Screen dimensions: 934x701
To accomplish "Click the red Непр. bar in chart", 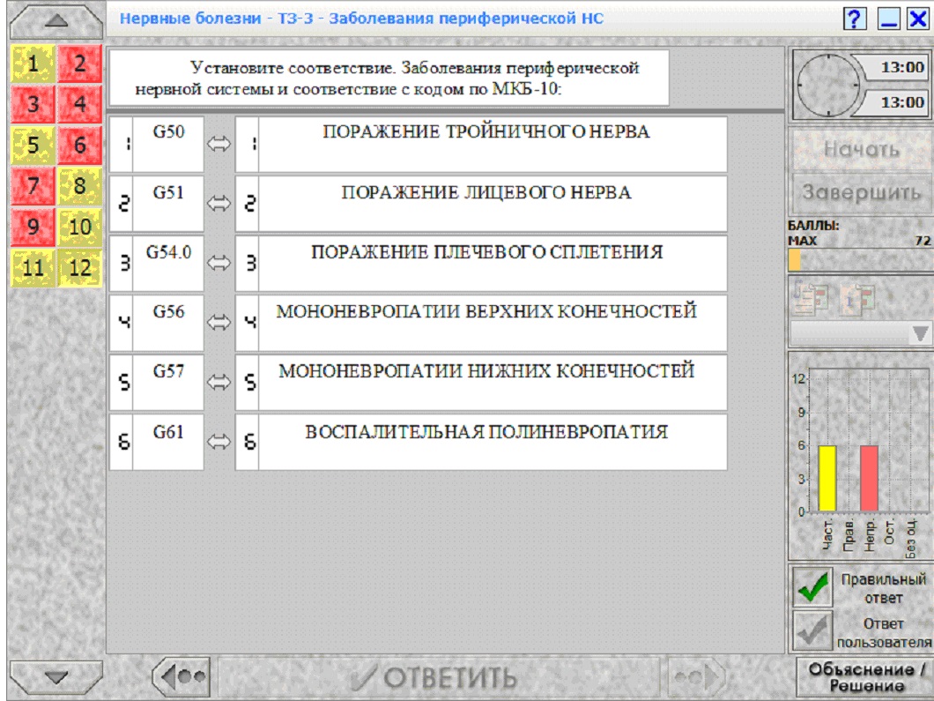I will tap(869, 478).
